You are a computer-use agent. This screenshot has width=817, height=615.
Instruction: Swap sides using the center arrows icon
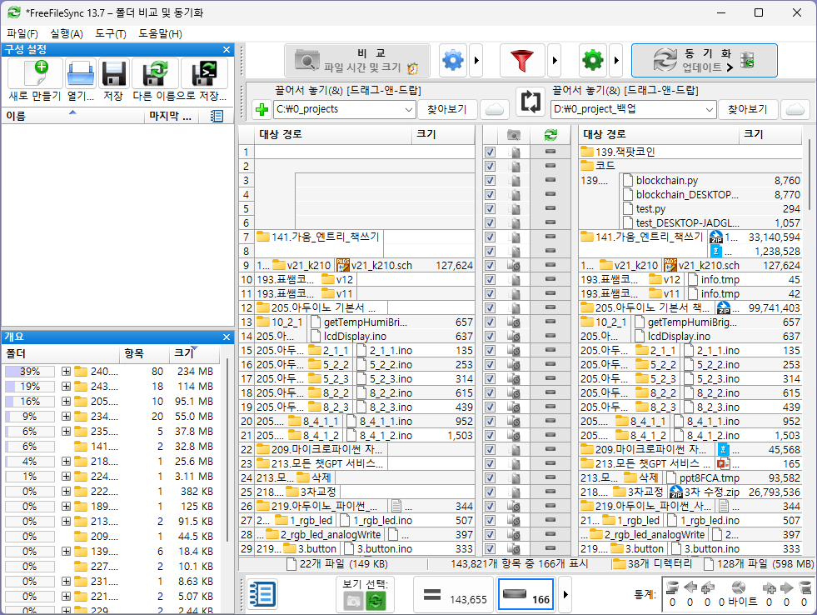tap(531, 101)
